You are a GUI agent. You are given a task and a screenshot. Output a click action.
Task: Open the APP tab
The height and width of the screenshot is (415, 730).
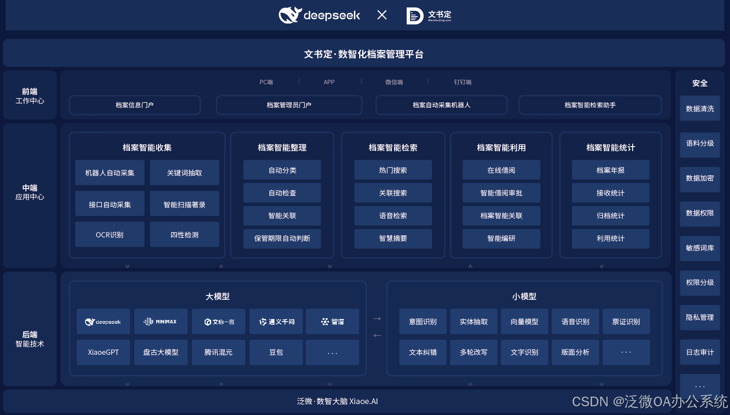[x=329, y=82]
